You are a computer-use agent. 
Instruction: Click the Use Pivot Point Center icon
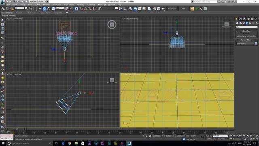67,9
